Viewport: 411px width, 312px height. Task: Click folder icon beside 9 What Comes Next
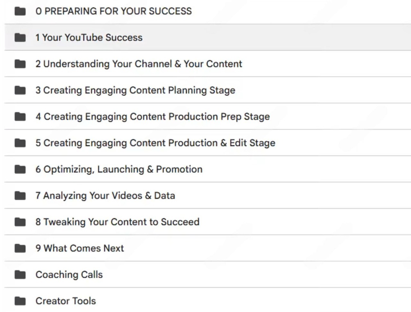click(20, 248)
